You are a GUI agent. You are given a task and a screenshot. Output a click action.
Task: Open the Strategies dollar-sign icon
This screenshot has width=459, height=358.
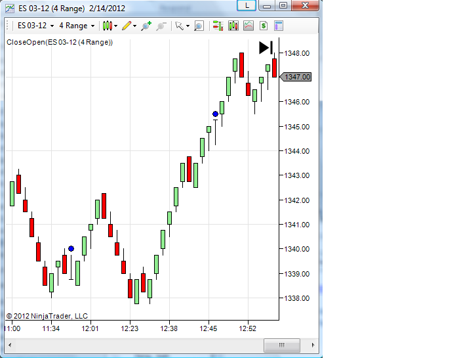[x=264, y=26]
